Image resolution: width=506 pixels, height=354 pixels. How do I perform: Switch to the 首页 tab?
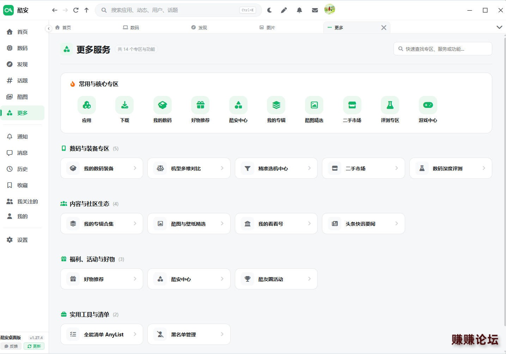coord(63,28)
